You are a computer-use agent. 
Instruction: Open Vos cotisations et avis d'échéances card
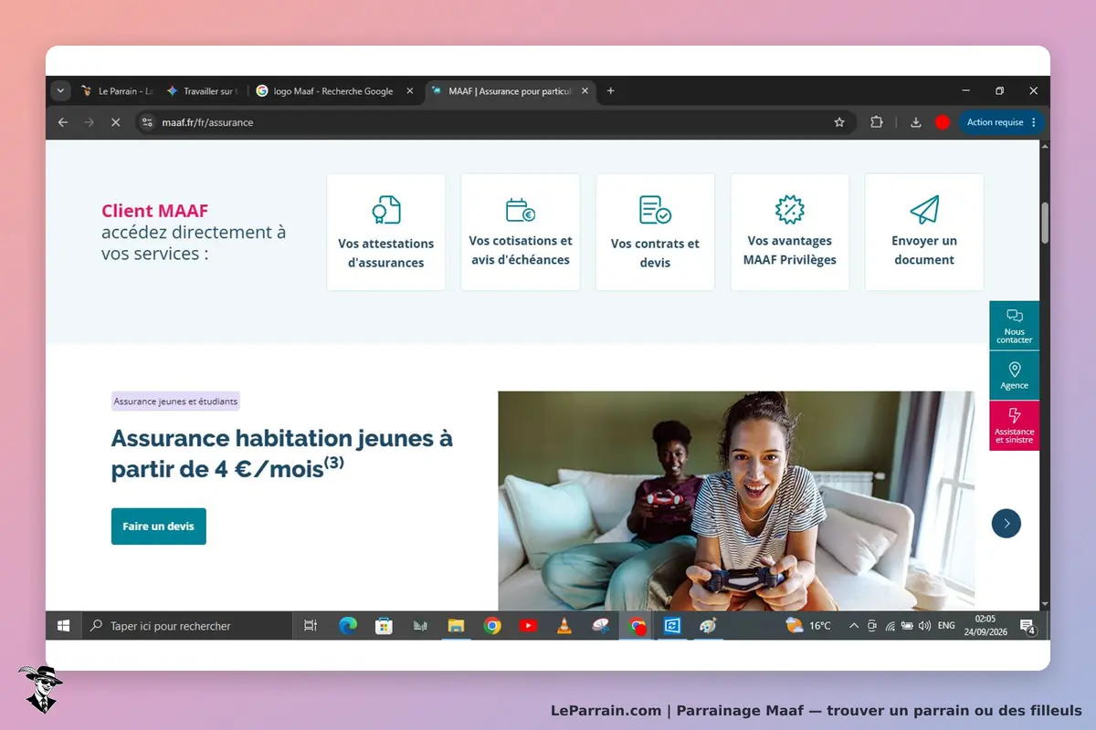521,232
